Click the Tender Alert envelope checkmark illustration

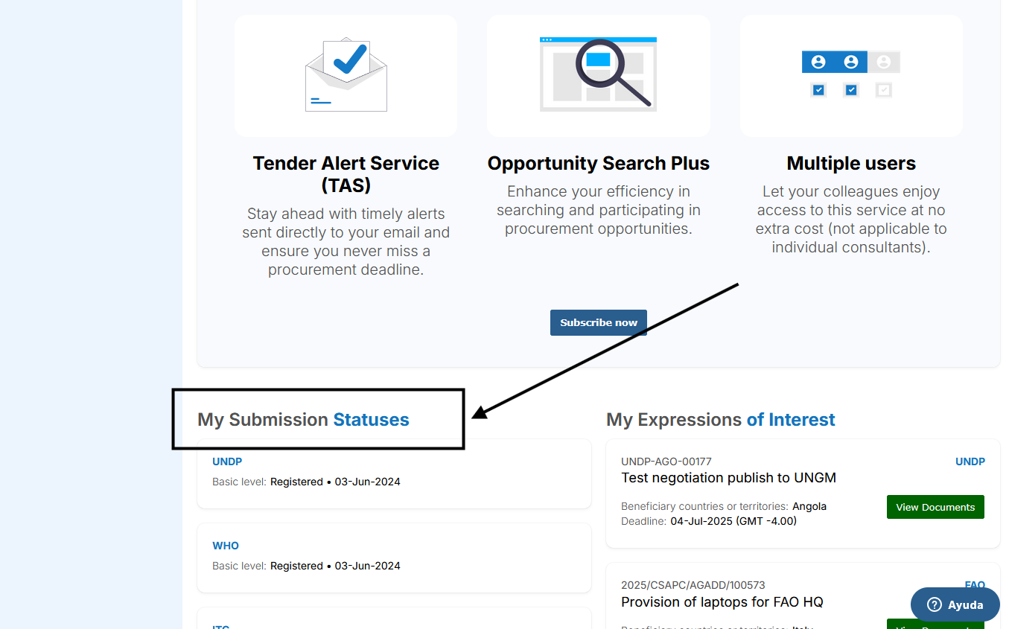[x=346, y=74]
